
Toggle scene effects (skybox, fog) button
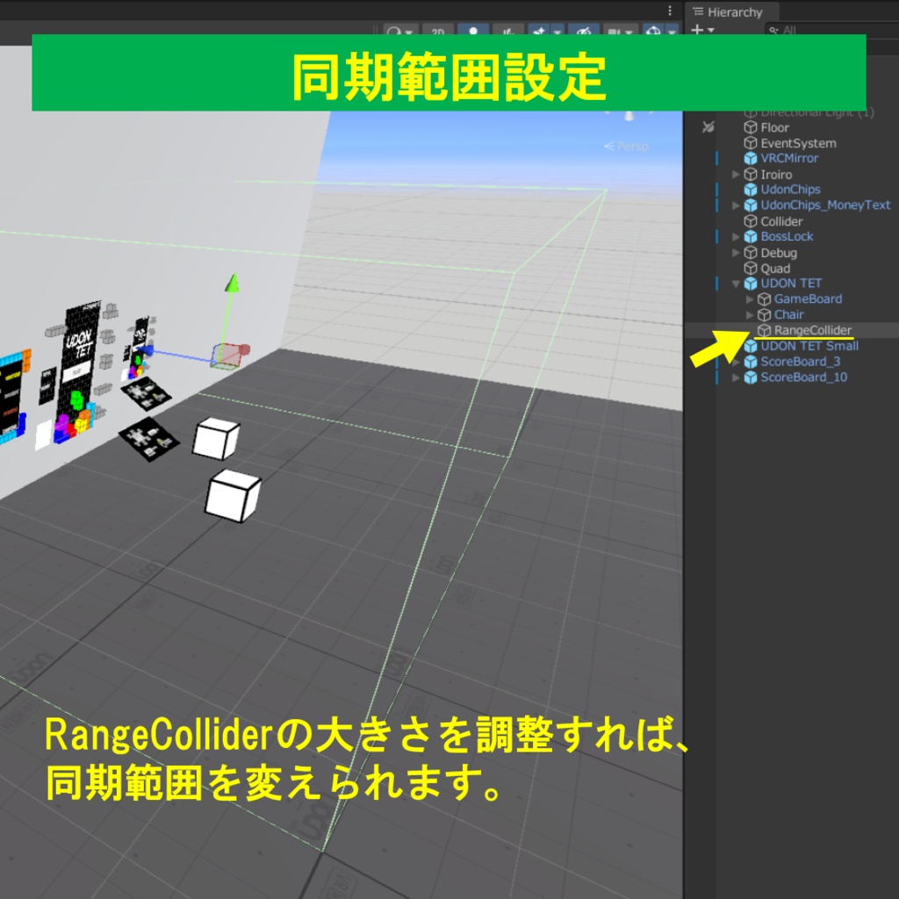(538, 30)
